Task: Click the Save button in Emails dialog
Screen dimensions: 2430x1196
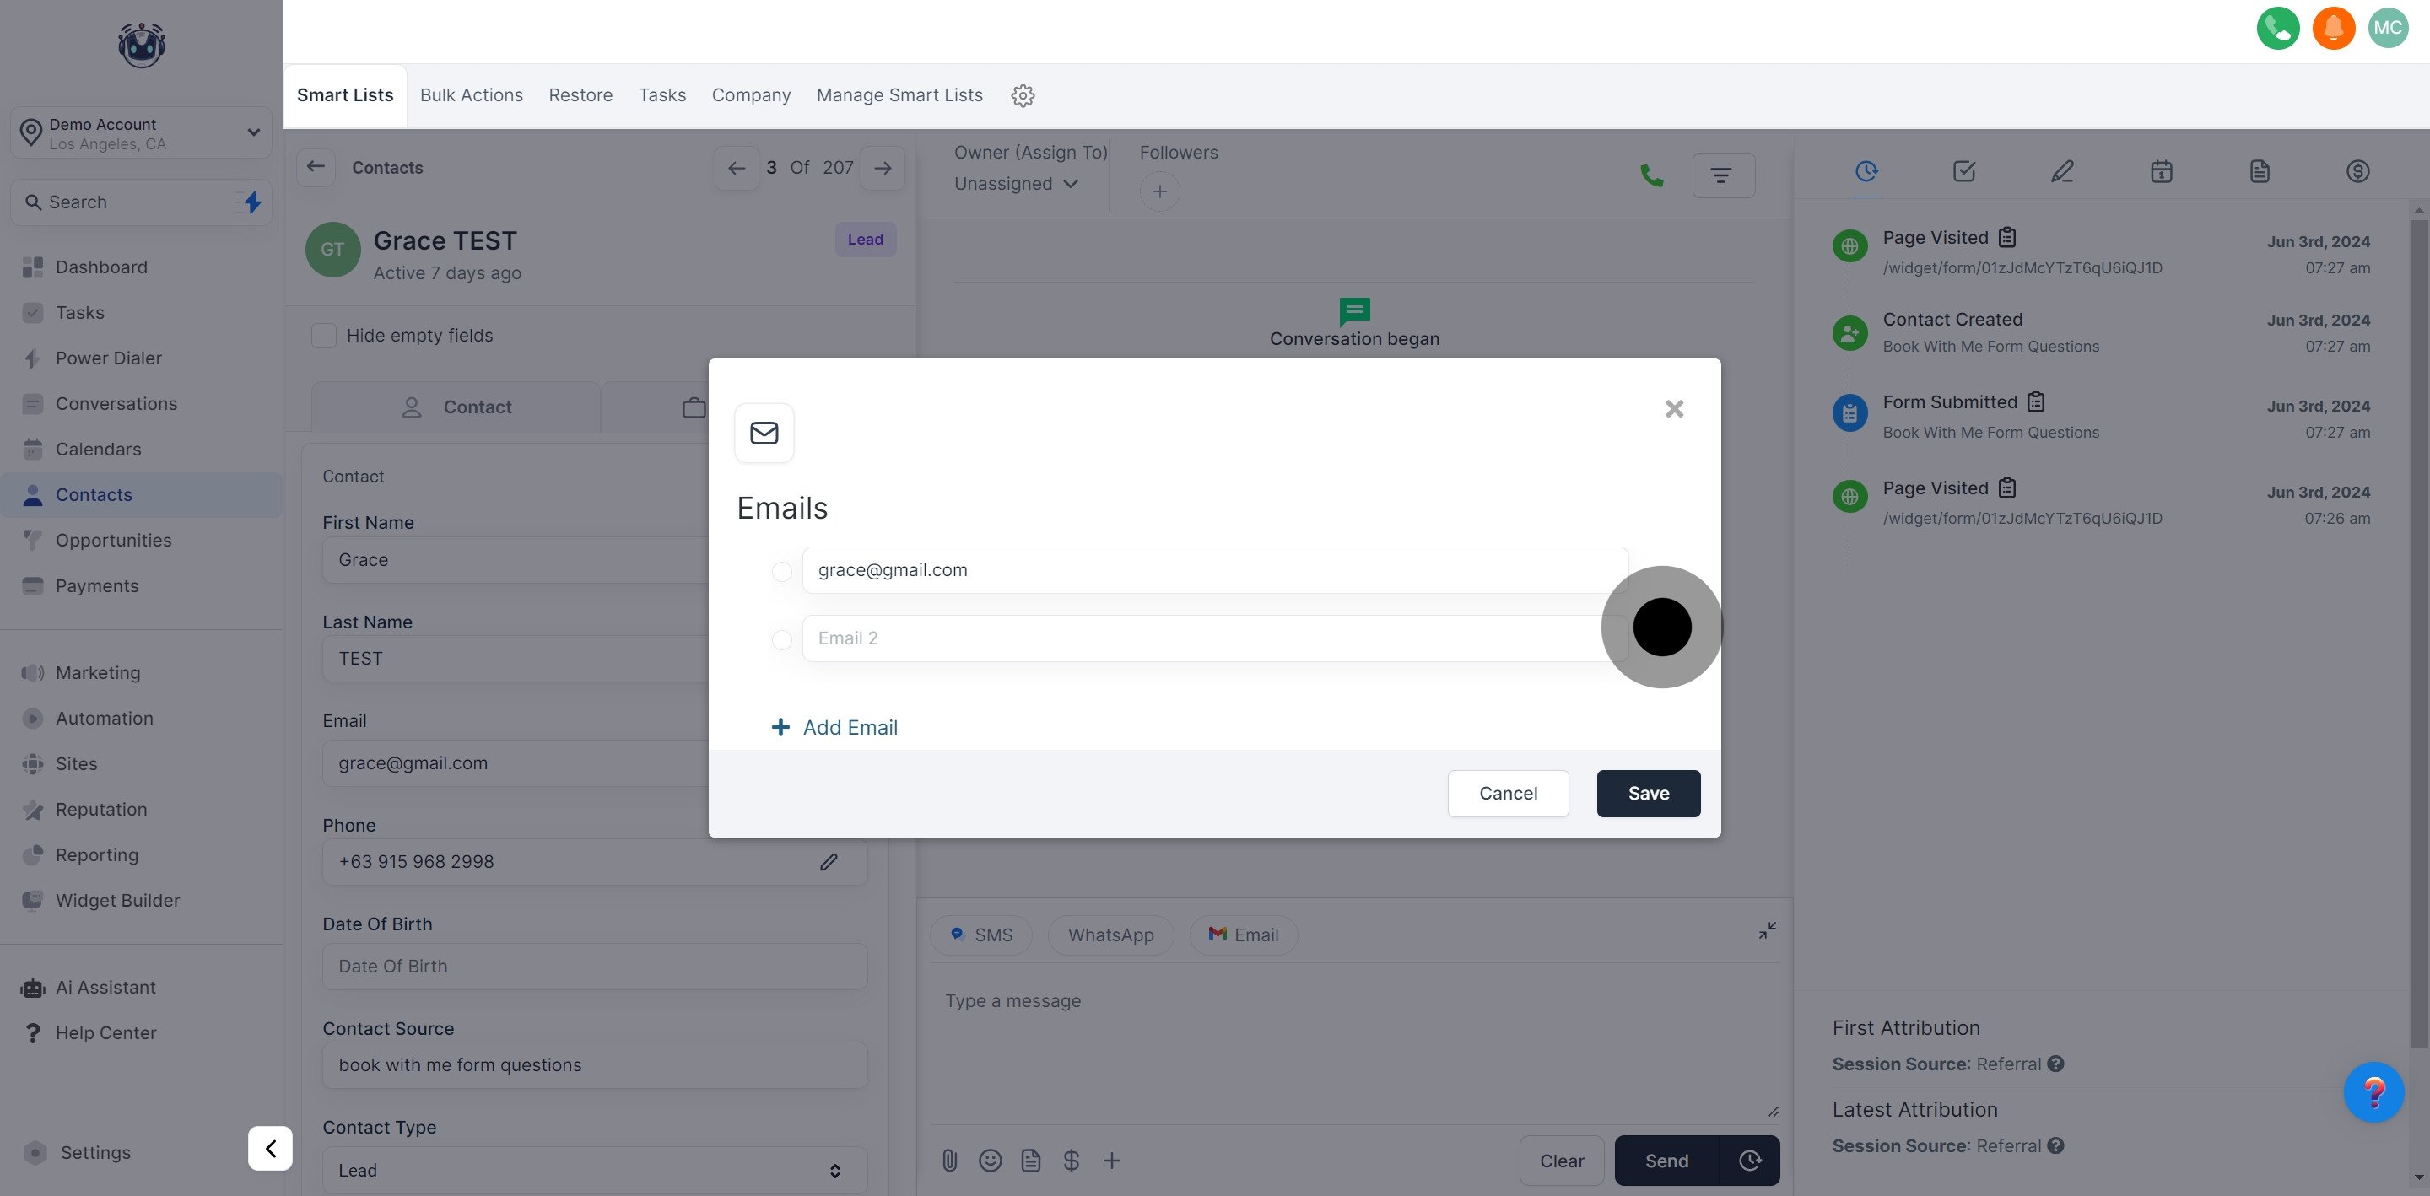Action: [1647, 793]
